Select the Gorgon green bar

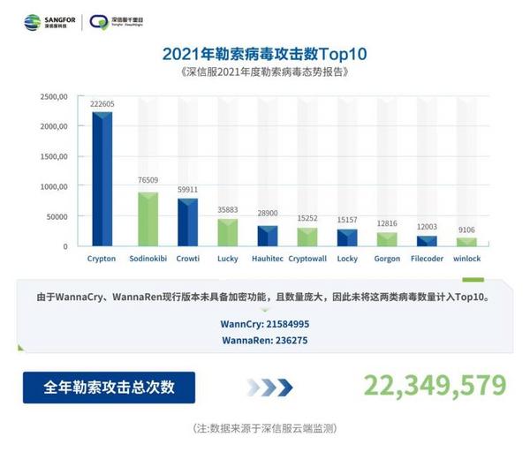(x=387, y=239)
